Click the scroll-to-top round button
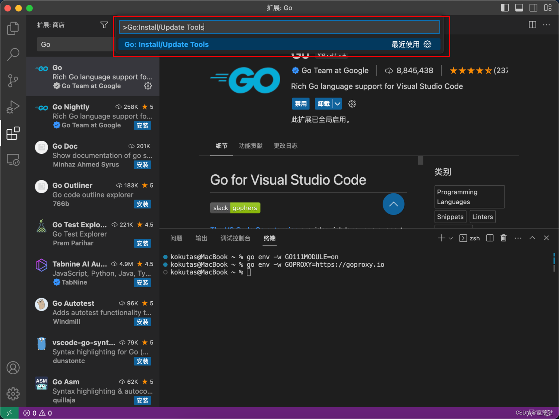559x419 pixels. pos(394,204)
